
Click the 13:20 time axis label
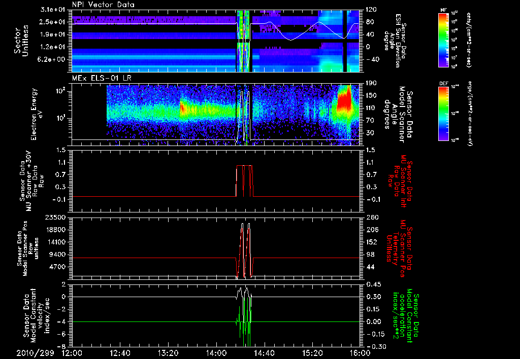coord(168,353)
